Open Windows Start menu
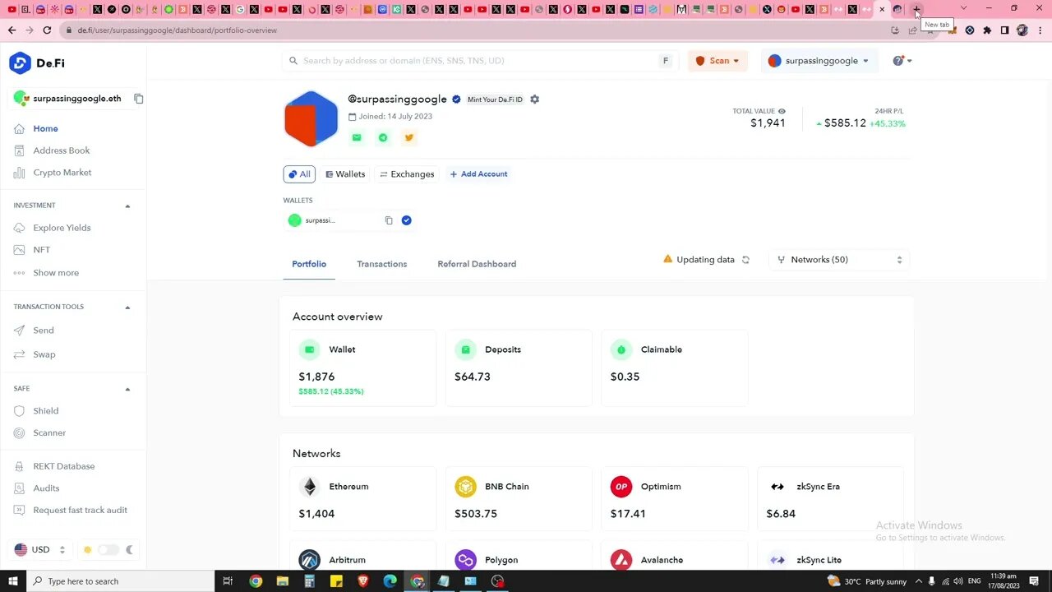This screenshot has height=592, width=1052. 12,581
